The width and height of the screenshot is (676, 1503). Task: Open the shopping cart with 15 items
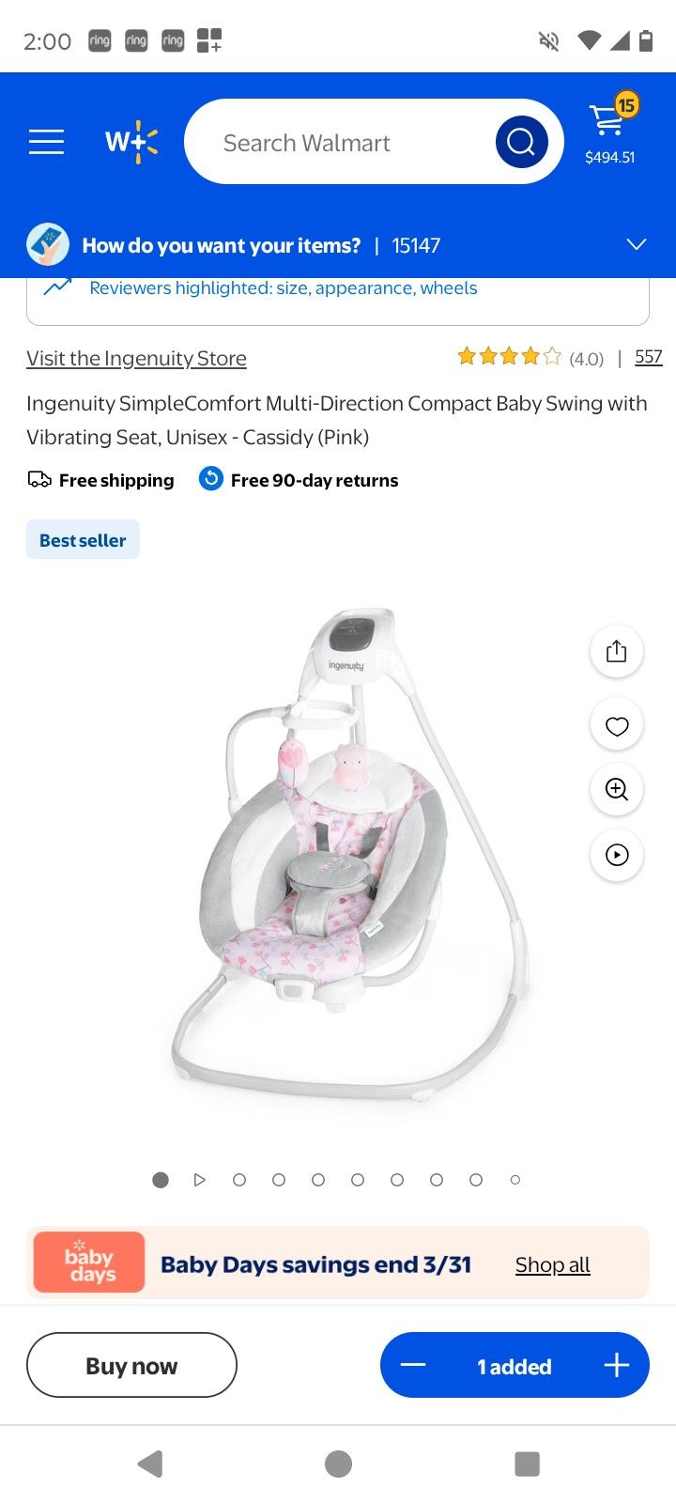click(x=611, y=130)
